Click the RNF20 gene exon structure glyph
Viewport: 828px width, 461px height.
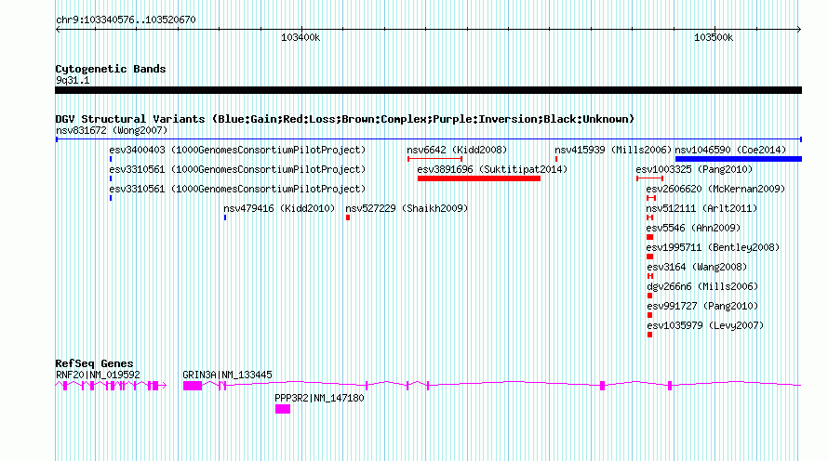111,386
